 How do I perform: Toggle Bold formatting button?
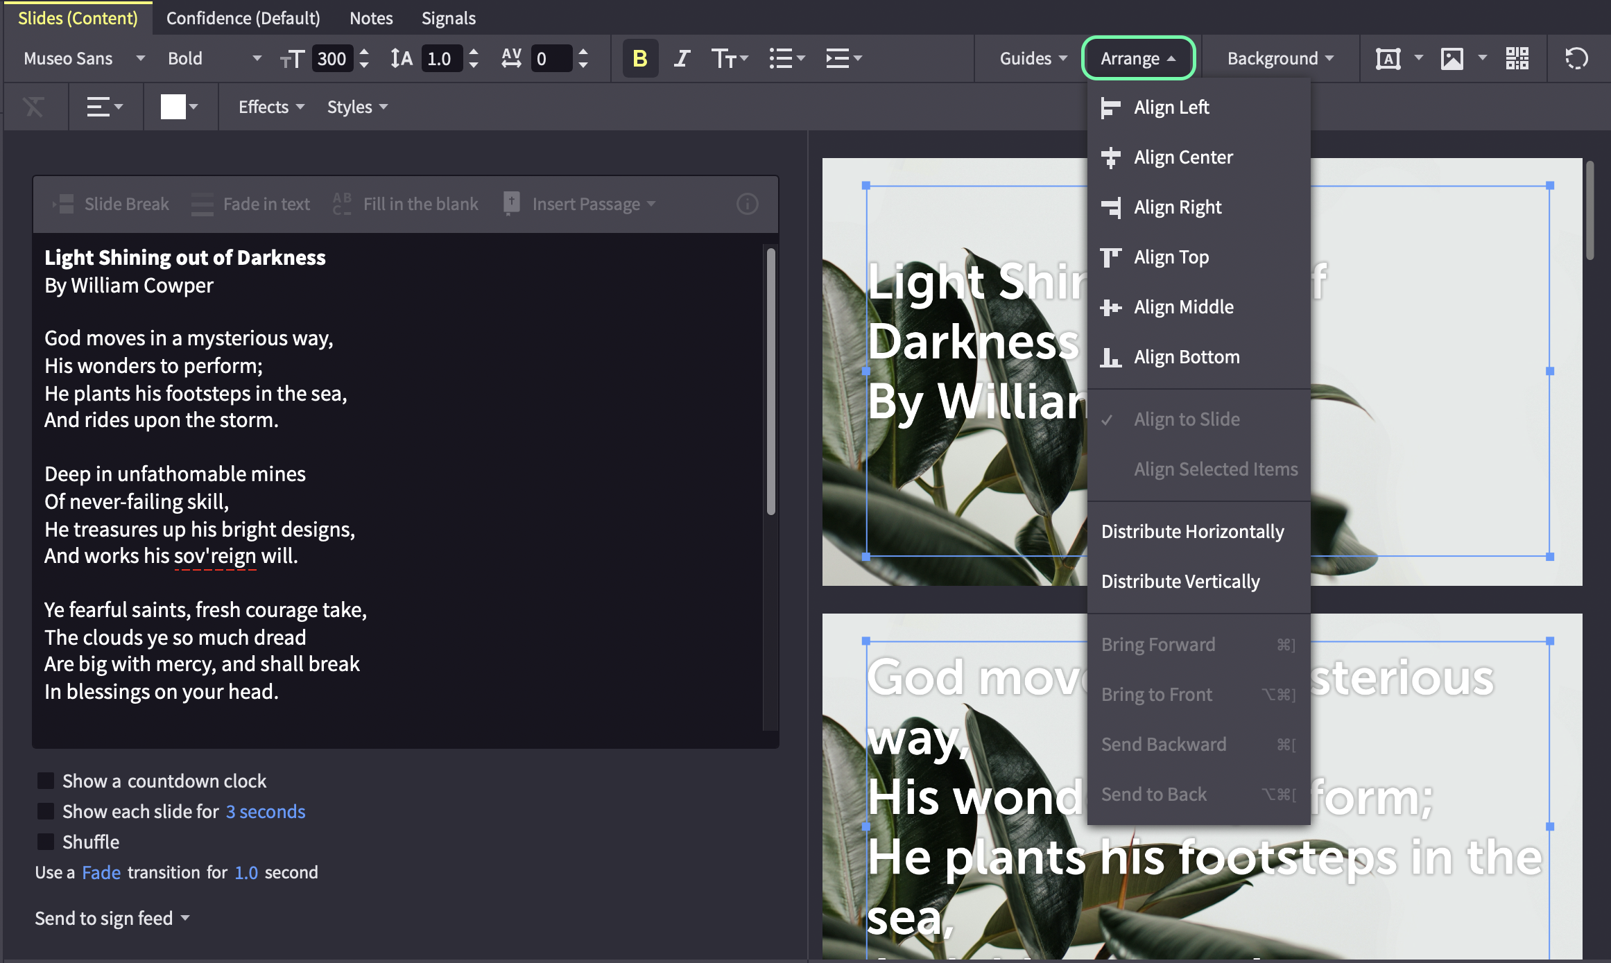[x=639, y=59]
